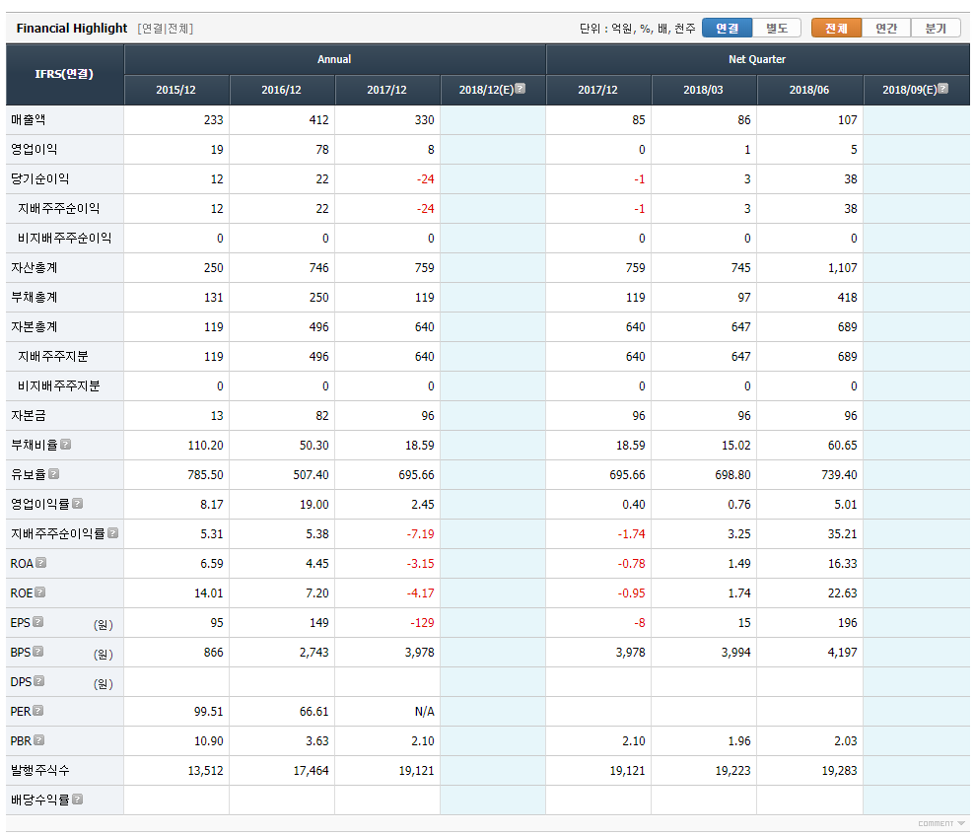Screen dimensions: 975x836
Task: Show PER definition help icon
Action: point(38,711)
